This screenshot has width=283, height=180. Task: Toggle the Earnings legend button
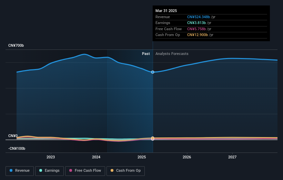(x=49, y=171)
